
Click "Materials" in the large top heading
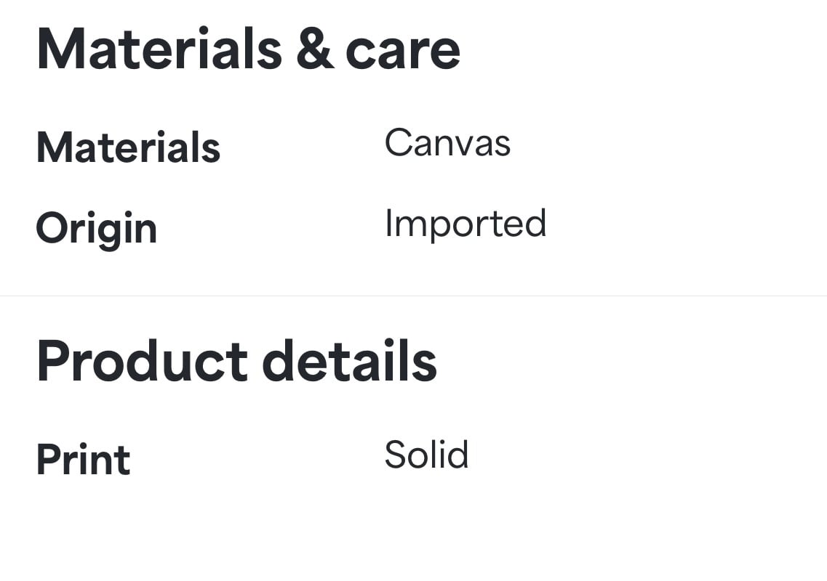(160, 49)
